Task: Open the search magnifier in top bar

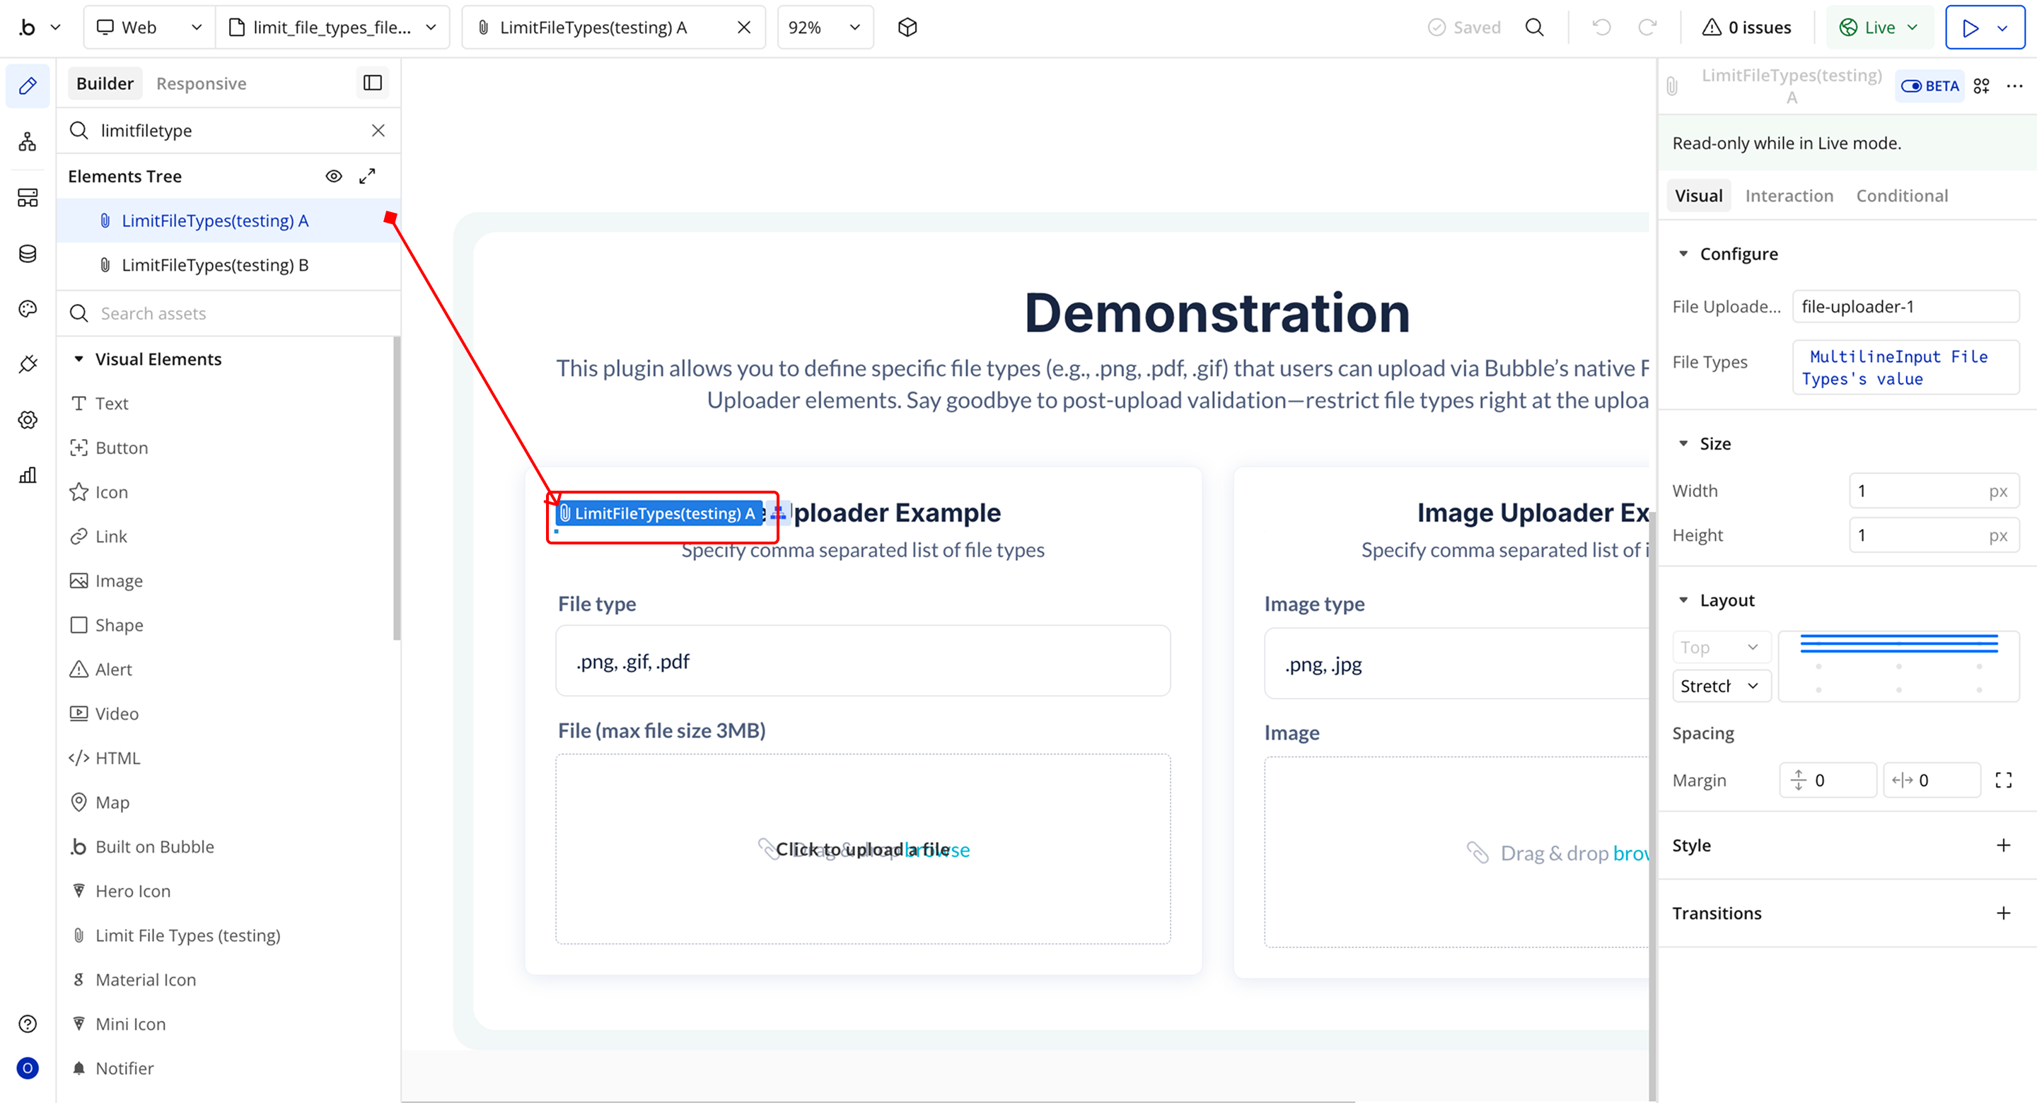Action: [1534, 28]
